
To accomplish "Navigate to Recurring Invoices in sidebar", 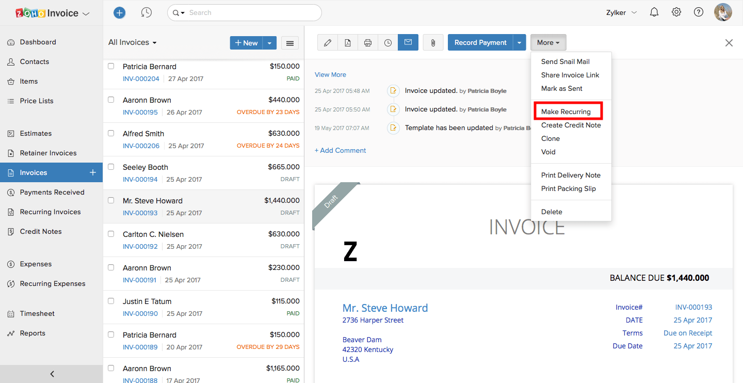I will pos(50,212).
